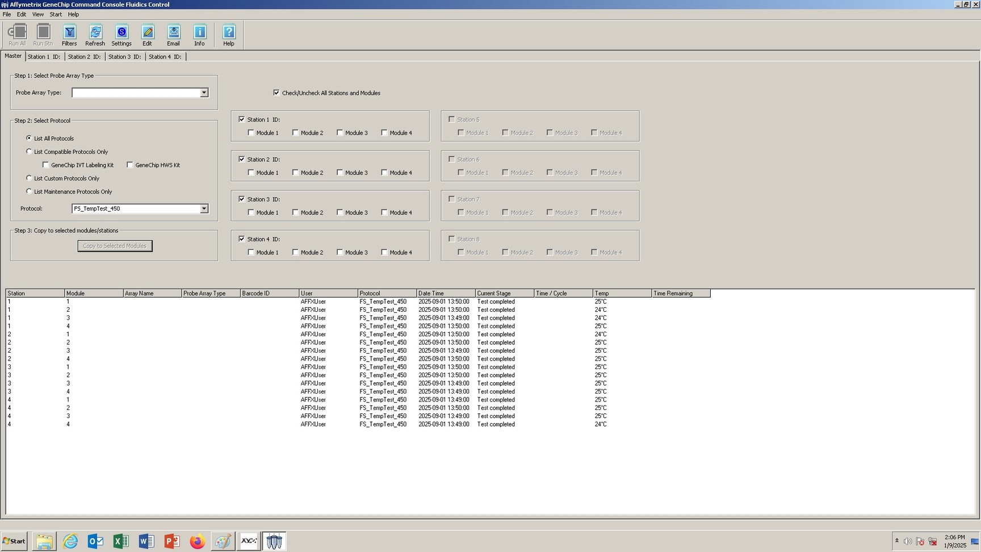Click the volume speaker tray icon
This screenshot has width=981, height=552.
point(907,541)
